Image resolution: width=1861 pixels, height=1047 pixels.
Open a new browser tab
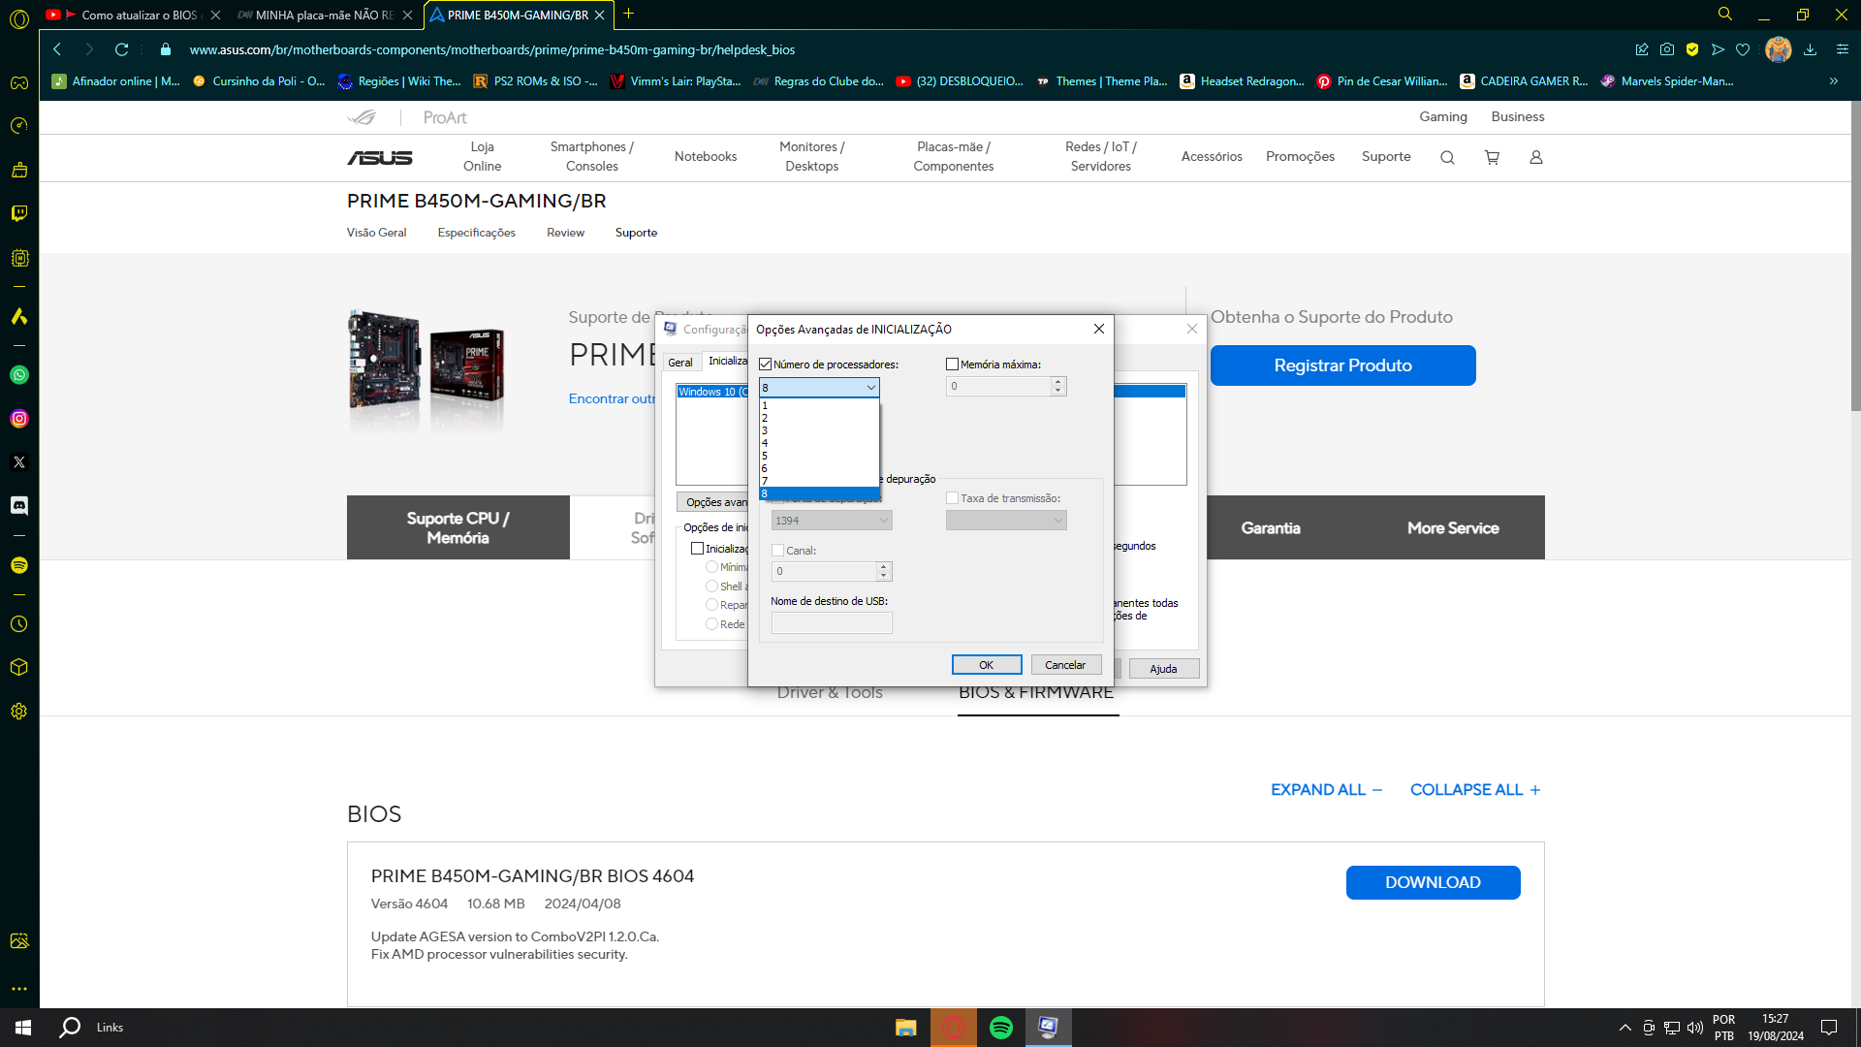(x=628, y=14)
